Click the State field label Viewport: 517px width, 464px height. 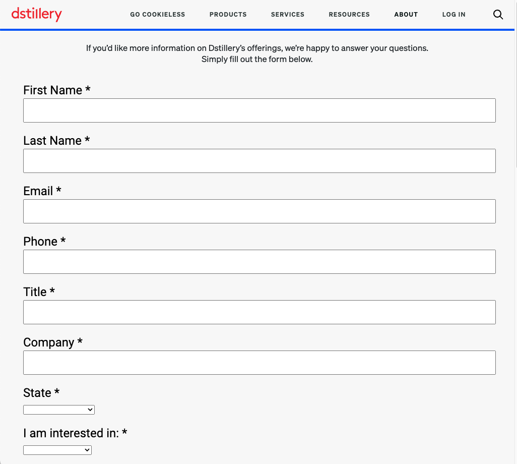pyautogui.click(x=37, y=393)
